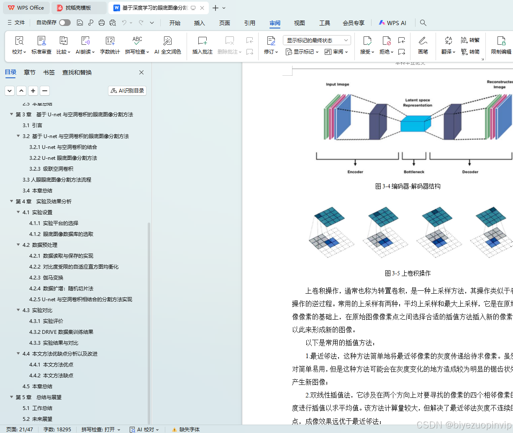Insert a comment with 插入批注
Screen dimensions: 513x433
(x=203, y=45)
